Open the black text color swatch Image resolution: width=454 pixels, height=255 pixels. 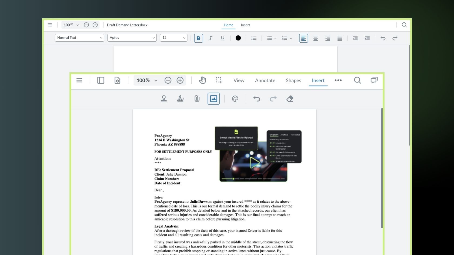pos(238,38)
